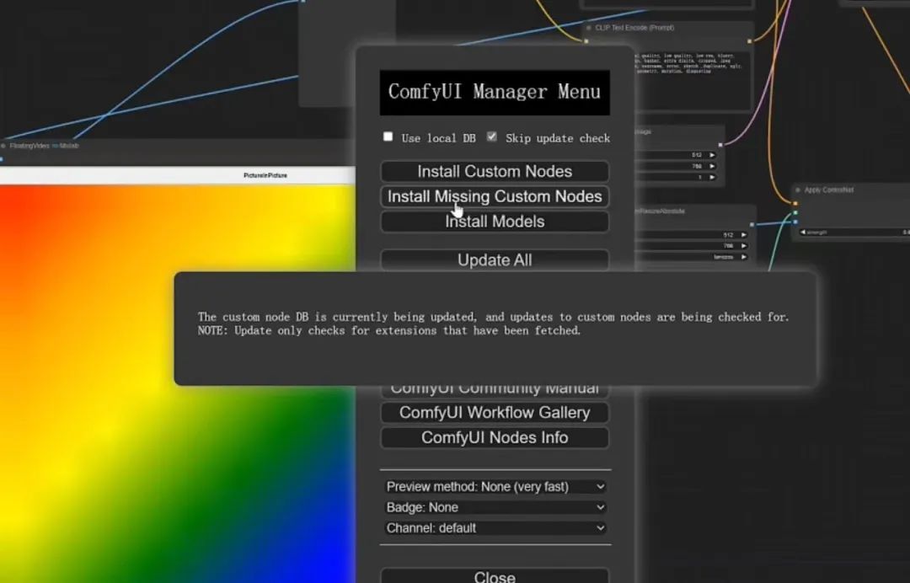910x583 pixels.
Task: Click the green input slot on Apply ControlNet
Action: pos(795,213)
